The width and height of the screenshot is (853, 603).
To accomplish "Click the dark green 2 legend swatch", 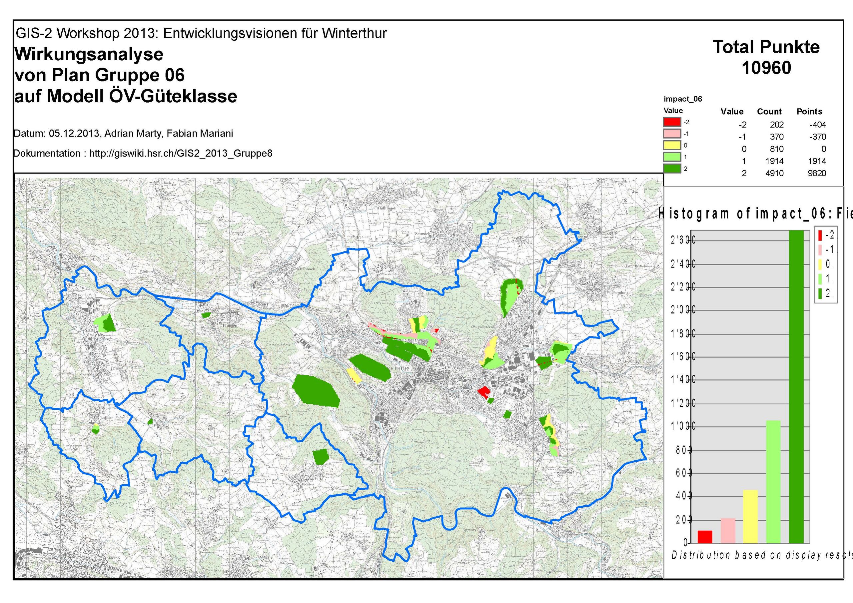I will pos(672,169).
